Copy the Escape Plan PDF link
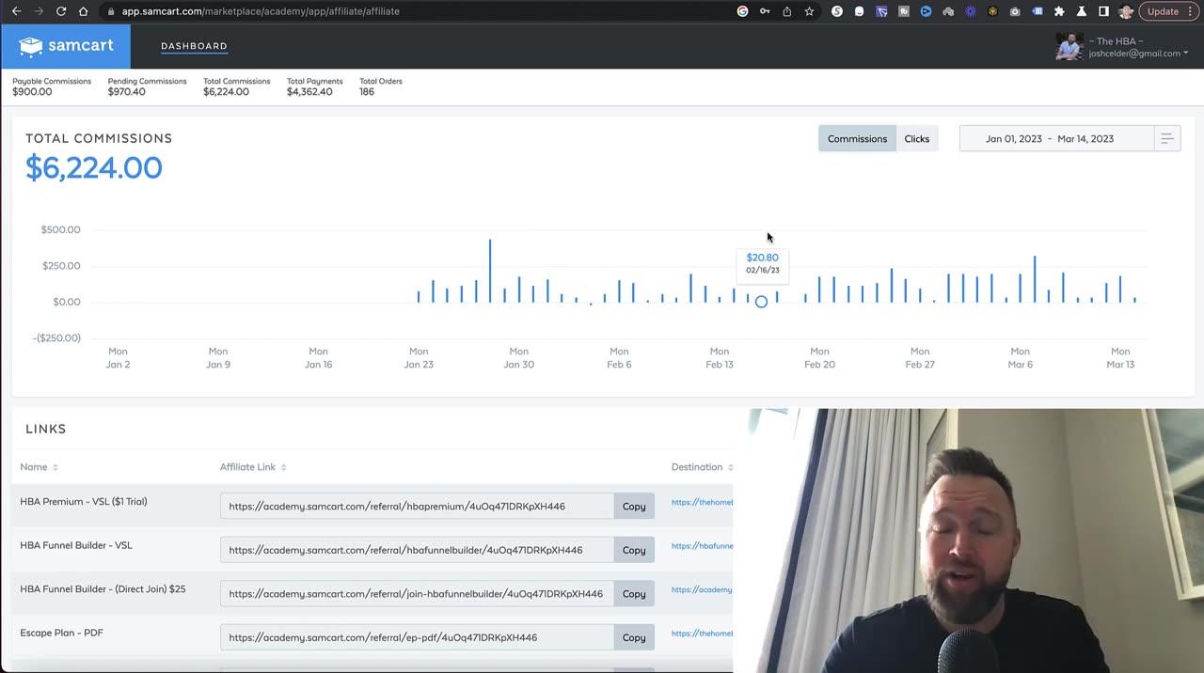 tap(634, 637)
